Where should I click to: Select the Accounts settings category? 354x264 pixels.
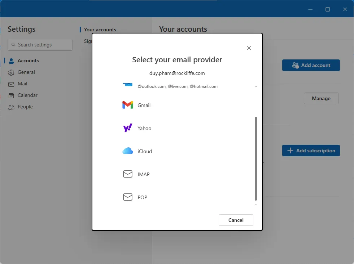(28, 61)
